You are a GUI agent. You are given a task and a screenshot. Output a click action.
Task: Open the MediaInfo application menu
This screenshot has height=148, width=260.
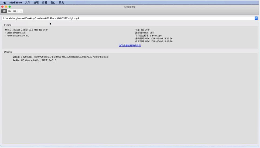click(16, 2)
